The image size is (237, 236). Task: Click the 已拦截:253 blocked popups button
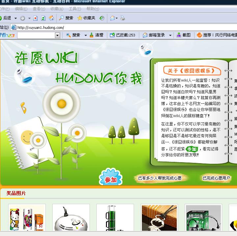tap(122, 35)
